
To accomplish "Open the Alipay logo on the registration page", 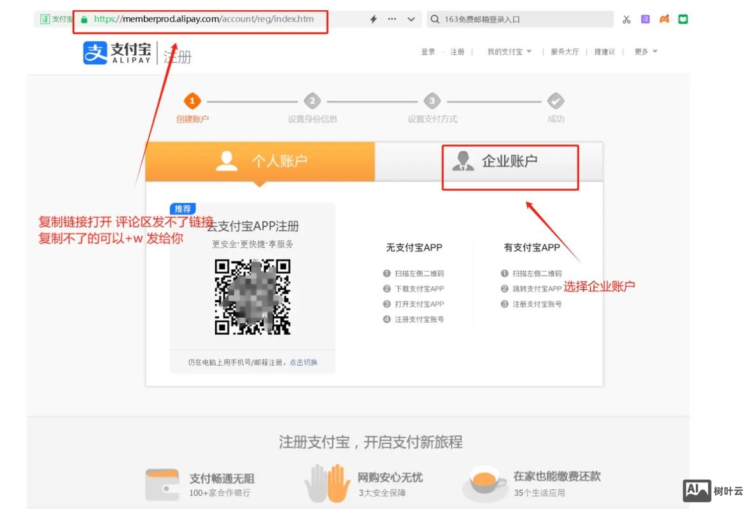I will [x=116, y=53].
